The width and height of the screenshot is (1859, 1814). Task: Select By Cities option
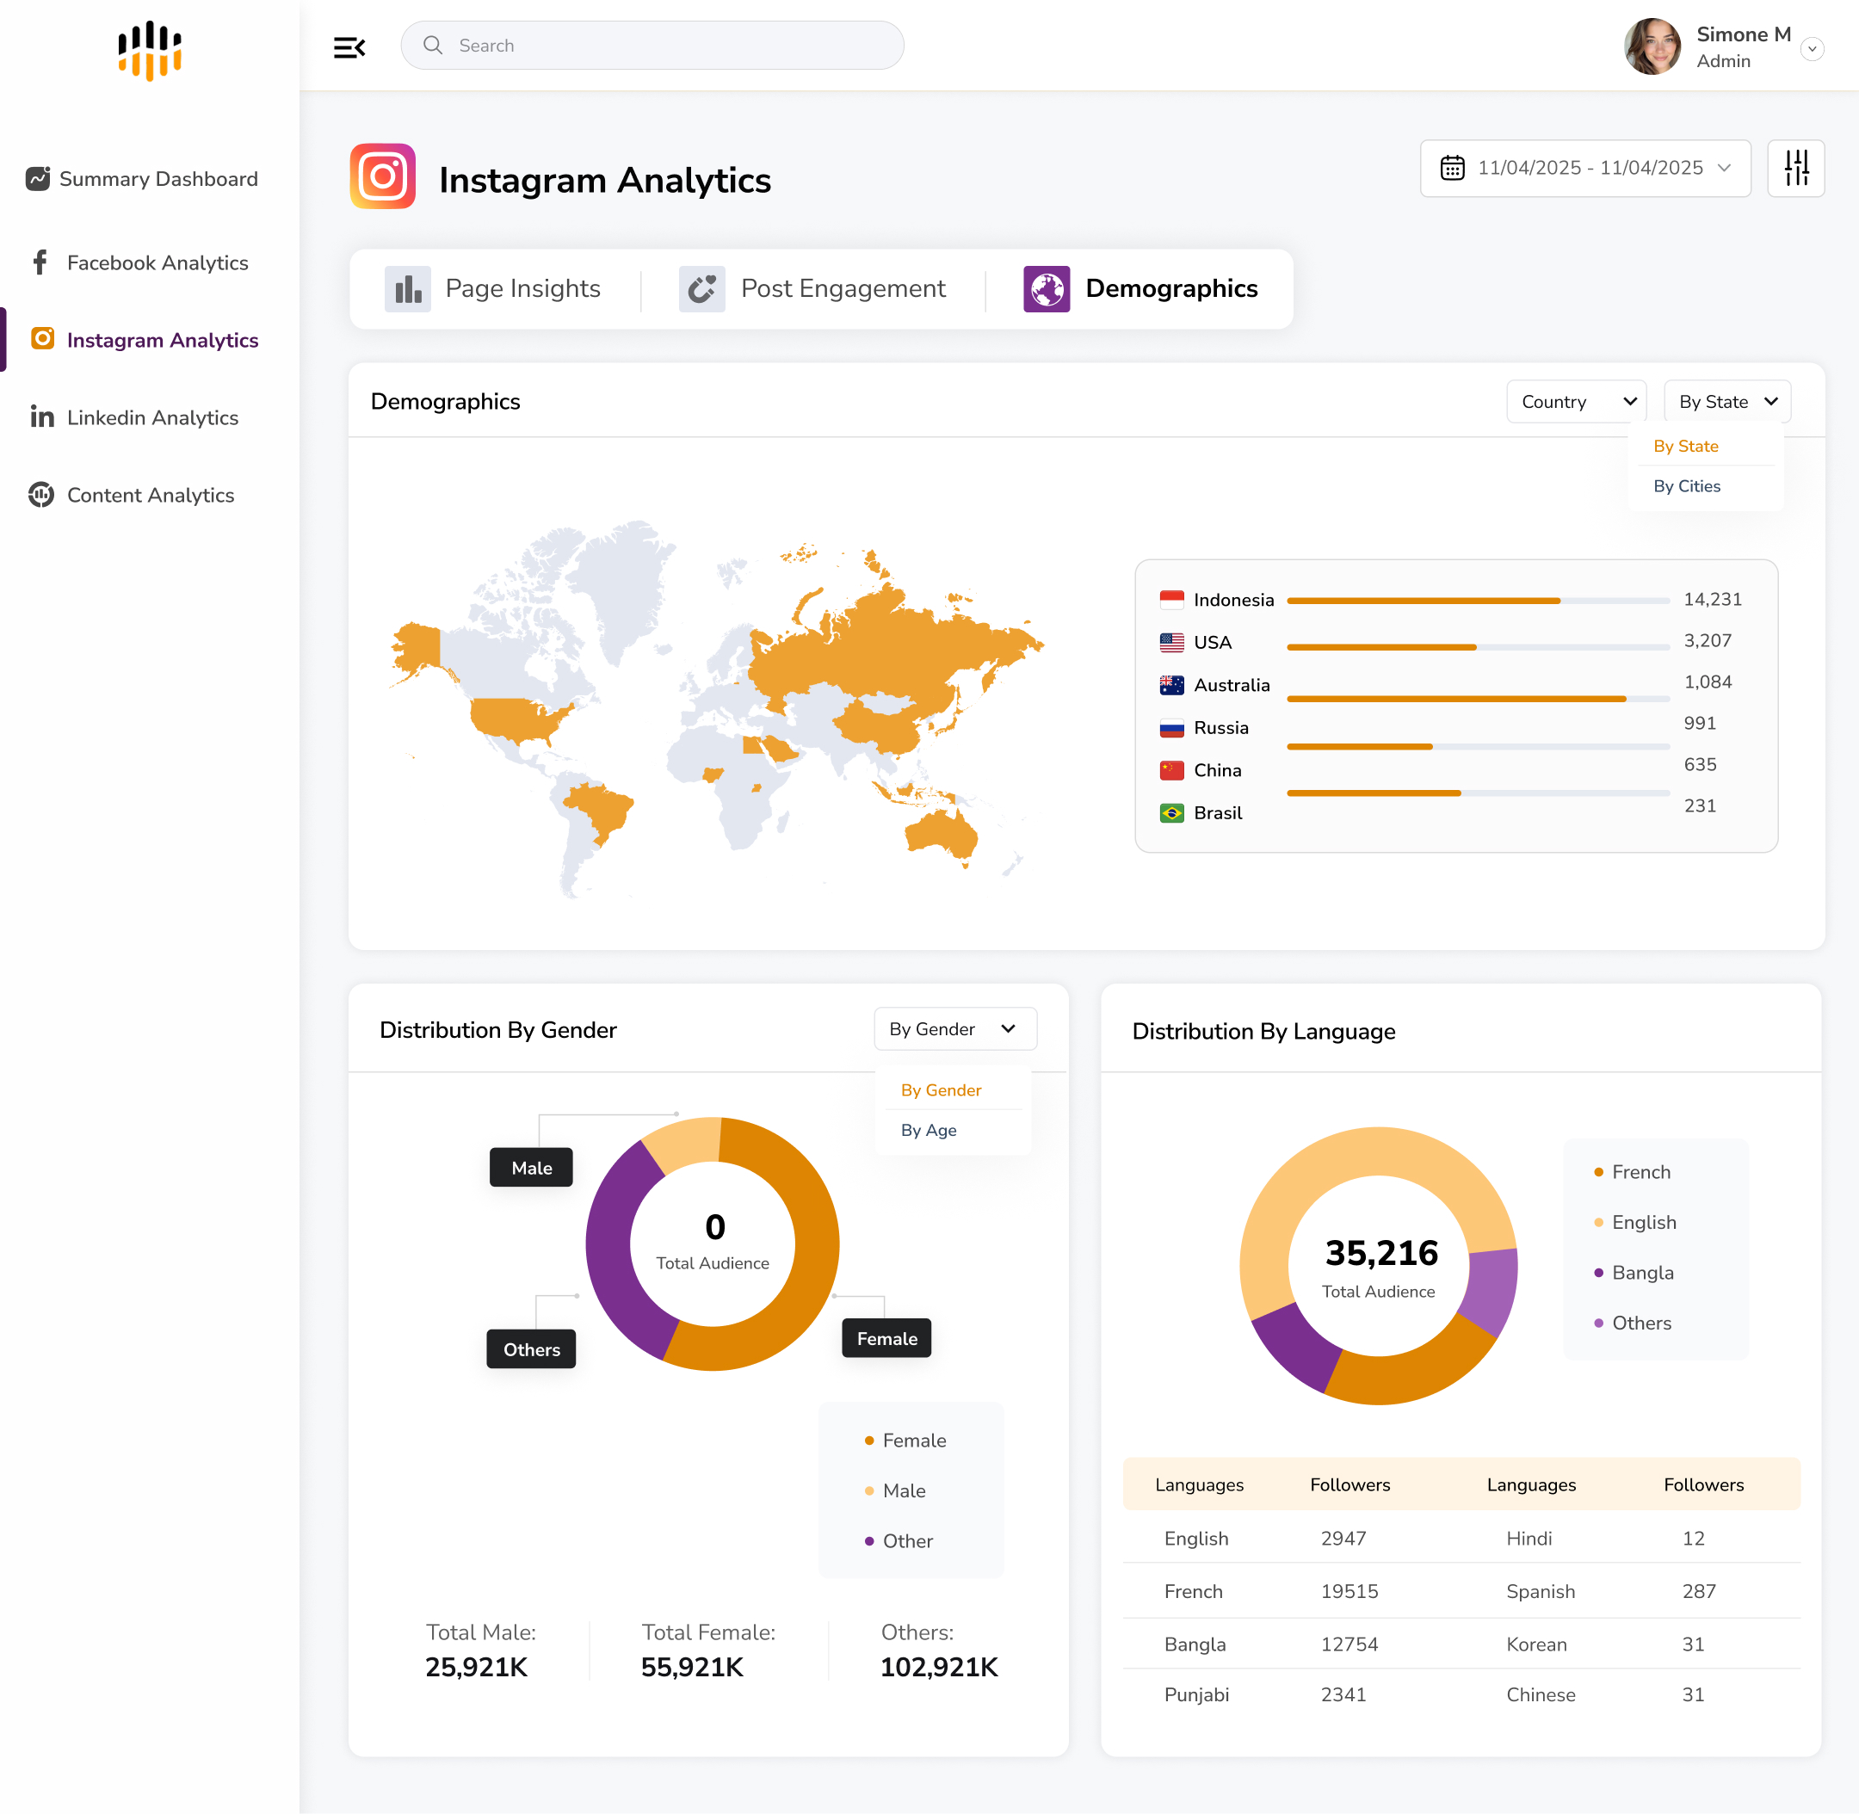coord(1687,486)
